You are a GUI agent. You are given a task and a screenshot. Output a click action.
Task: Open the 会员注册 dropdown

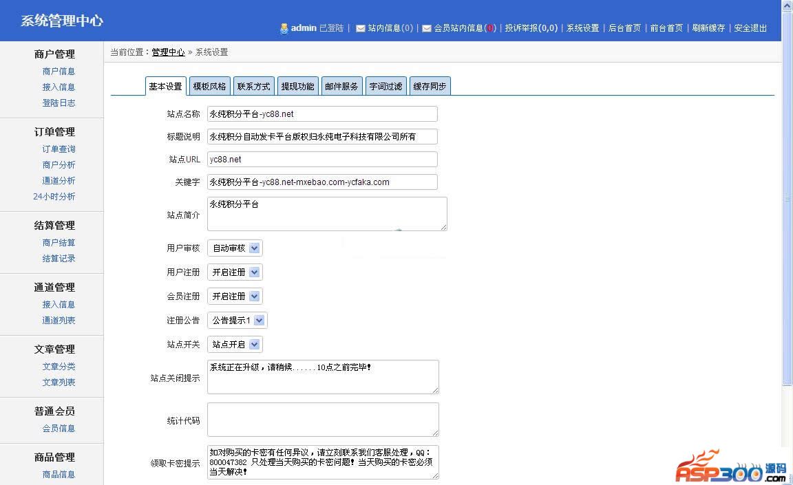235,297
